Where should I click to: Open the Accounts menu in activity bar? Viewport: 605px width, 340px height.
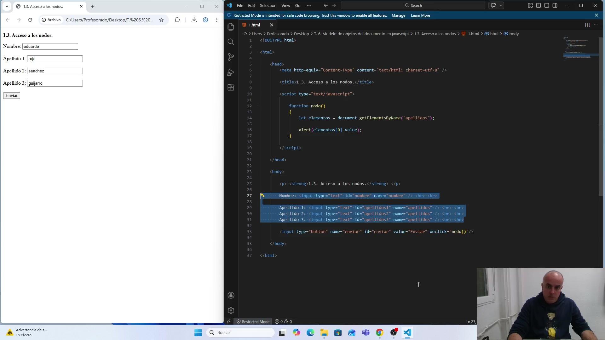(231, 295)
